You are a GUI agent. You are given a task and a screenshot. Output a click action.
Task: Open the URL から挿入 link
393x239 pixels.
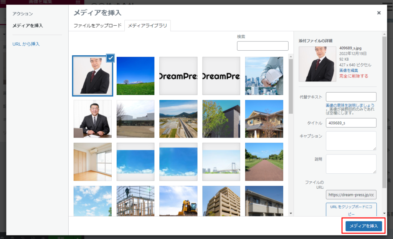tap(26, 44)
